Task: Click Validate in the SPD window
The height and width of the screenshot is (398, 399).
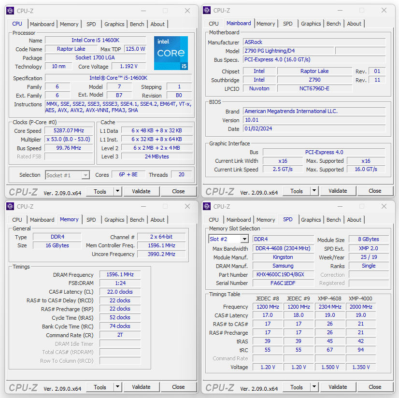Action: coord(338,387)
